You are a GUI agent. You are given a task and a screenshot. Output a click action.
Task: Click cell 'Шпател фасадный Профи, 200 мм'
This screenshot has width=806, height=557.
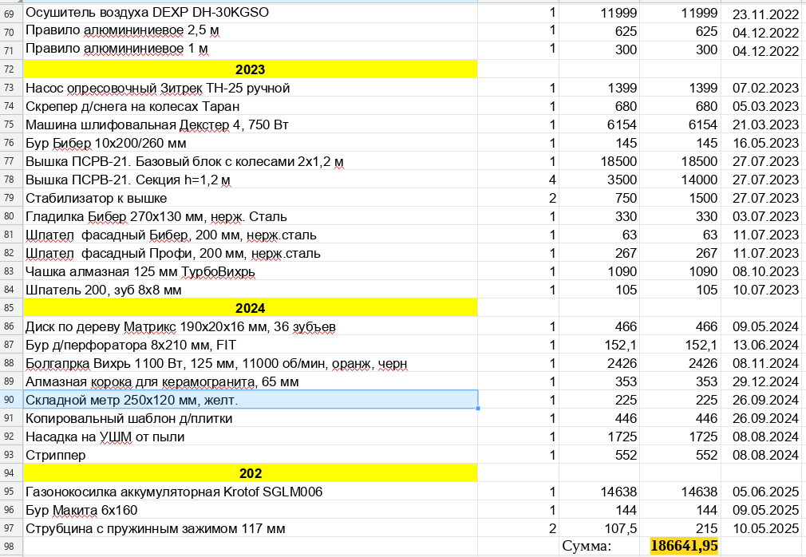click(x=251, y=253)
